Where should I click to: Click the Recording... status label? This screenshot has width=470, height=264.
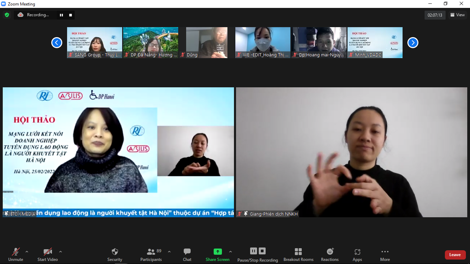tap(38, 15)
